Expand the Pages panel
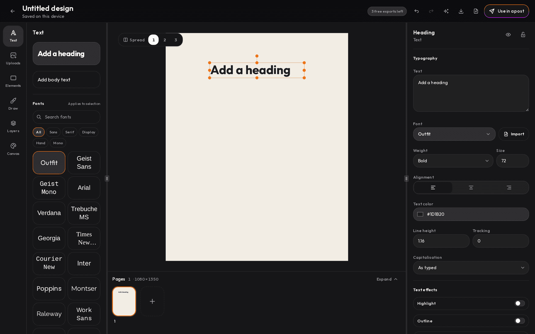The width and height of the screenshot is (535, 334). 387,279
